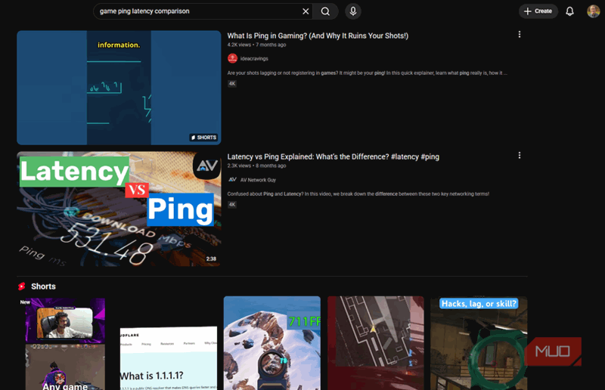Click the search field with ping latency query
The image size is (605, 390).
[x=197, y=11]
